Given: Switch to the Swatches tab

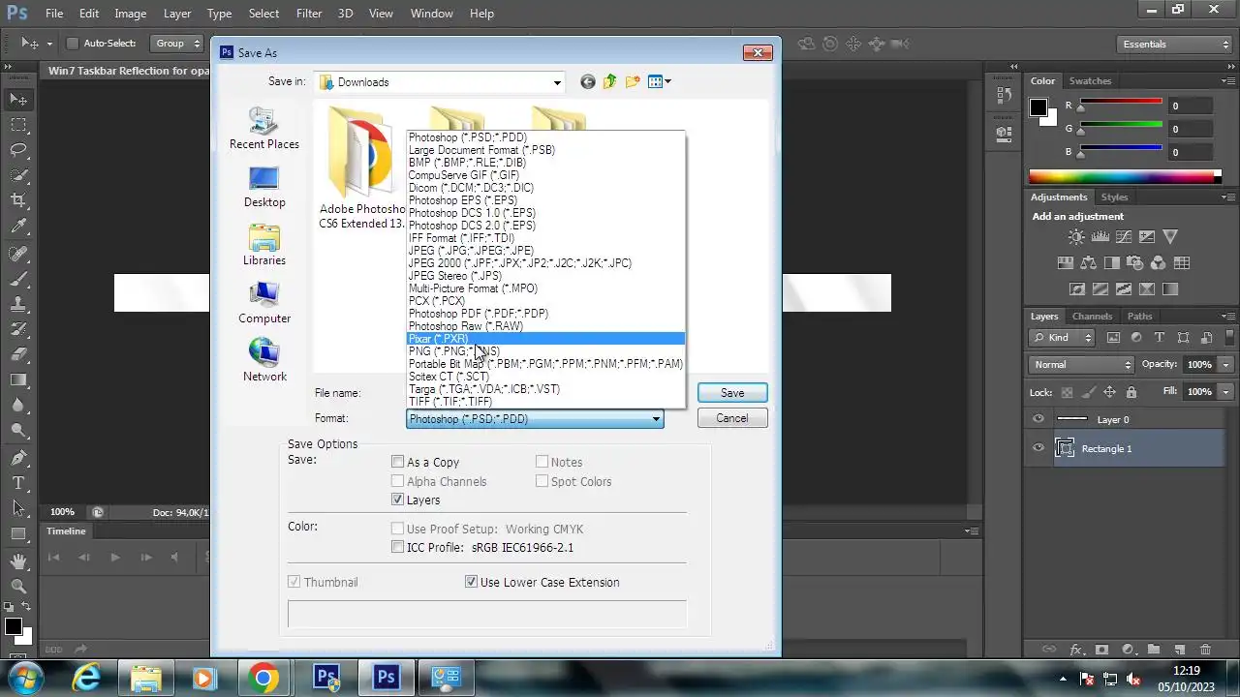Looking at the screenshot, I should pyautogui.click(x=1090, y=81).
